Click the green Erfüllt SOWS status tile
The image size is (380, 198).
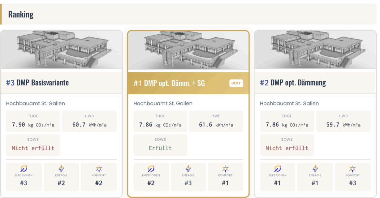click(x=160, y=145)
